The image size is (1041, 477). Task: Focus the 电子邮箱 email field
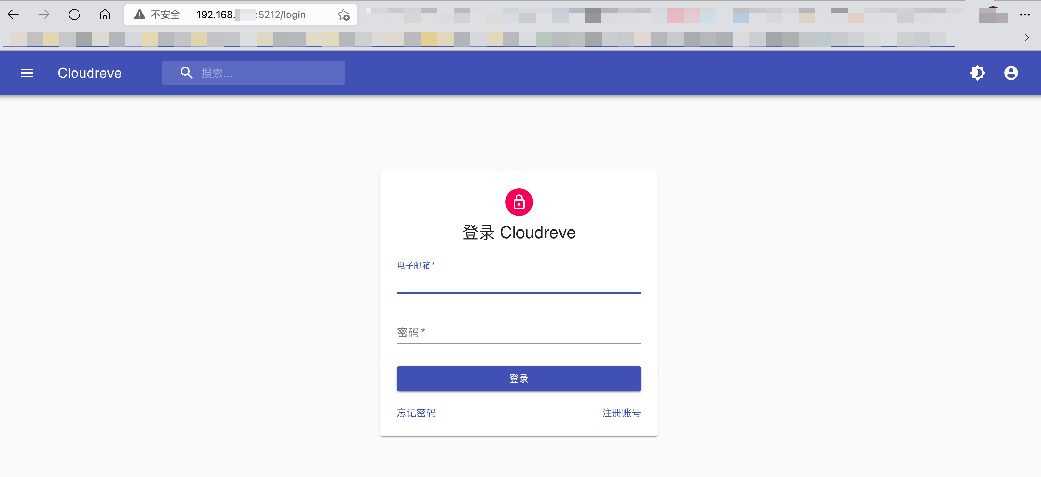519,283
